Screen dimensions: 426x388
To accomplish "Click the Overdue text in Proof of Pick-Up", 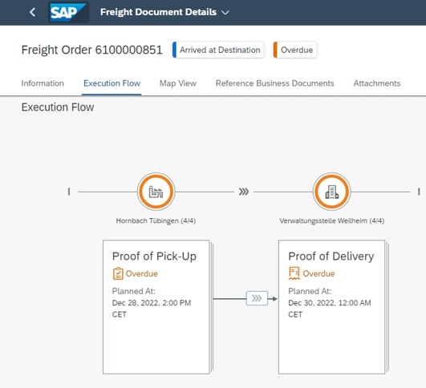I will [142, 273].
